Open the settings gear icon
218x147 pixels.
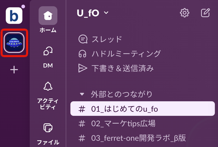click(x=185, y=13)
